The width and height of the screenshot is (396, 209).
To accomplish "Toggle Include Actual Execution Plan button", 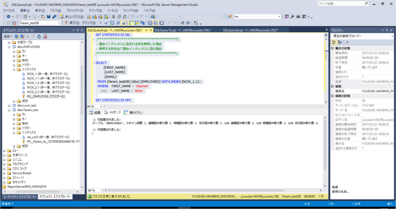I will point(131,23).
